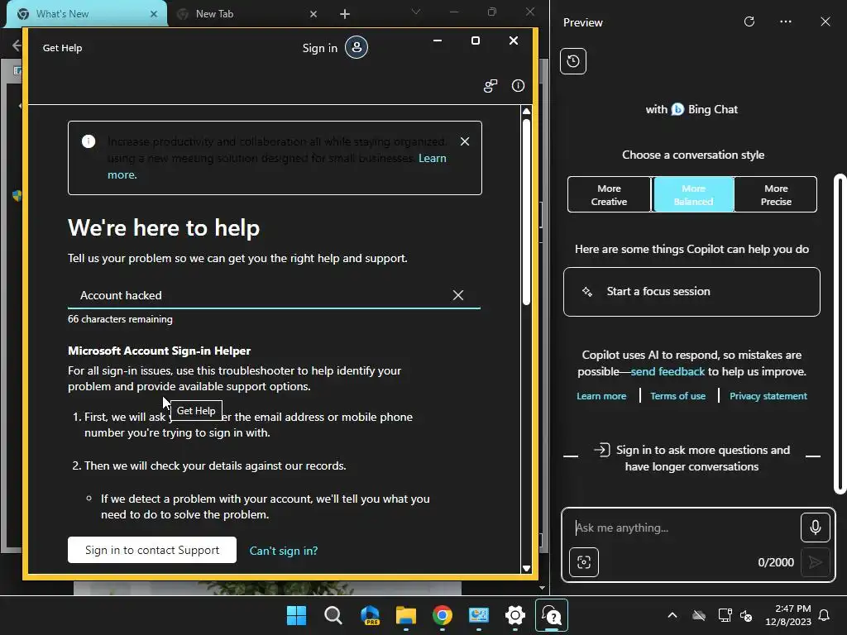Open the clock showing 2:47 PM
The image size is (847, 635).
click(x=788, y=615)
